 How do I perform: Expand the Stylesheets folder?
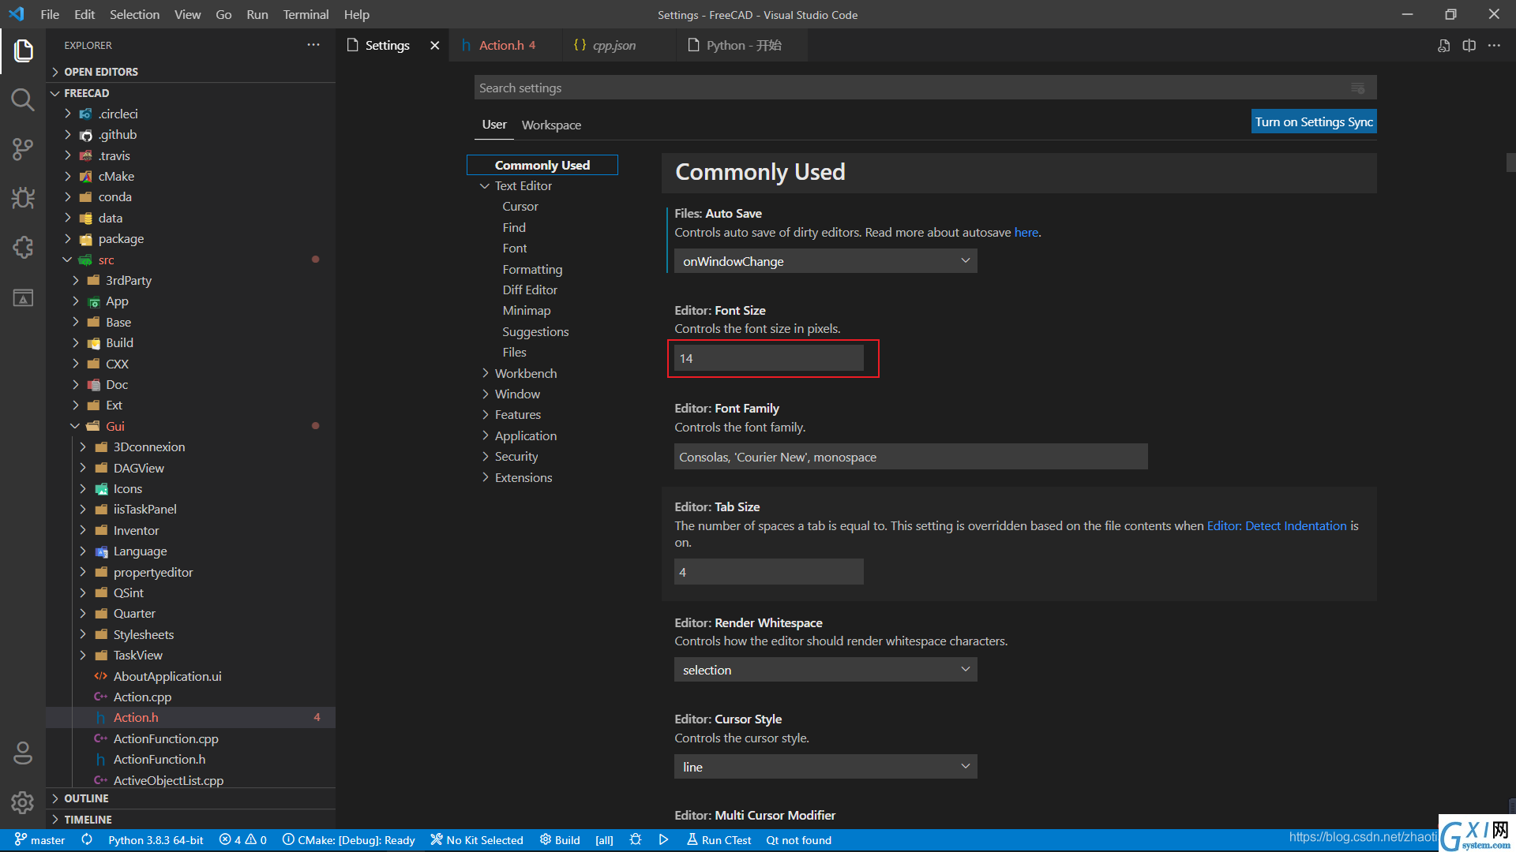point(144,634)
